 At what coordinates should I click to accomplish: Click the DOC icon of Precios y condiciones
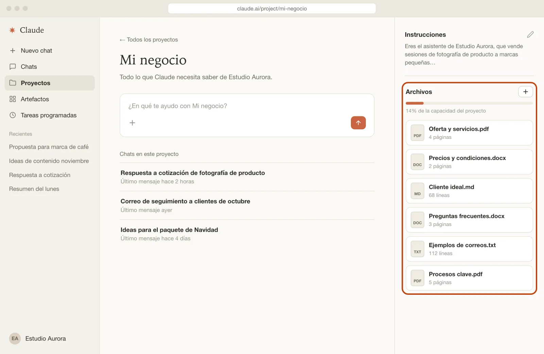418,162
